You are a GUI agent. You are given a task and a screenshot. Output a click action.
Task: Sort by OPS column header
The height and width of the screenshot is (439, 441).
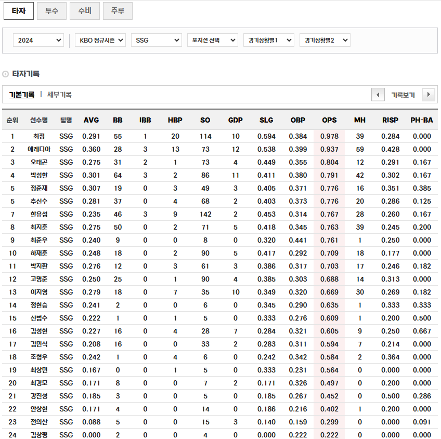click(329, 121)
